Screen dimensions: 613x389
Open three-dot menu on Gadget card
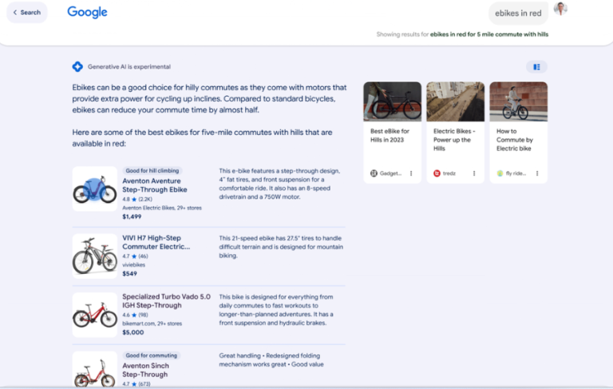point(411,173)
